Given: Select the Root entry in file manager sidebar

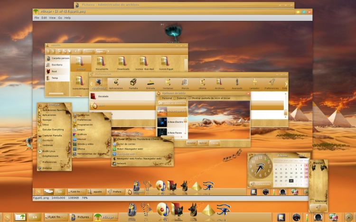Looking at the screenshot, I should point(57,71).
